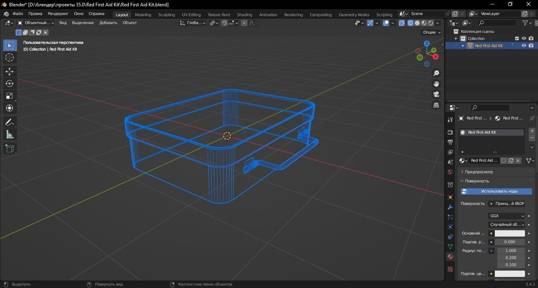Select the Cursor tool in the viewport toolbar
The image size is (538, 288).
click(x=10, y=57)
